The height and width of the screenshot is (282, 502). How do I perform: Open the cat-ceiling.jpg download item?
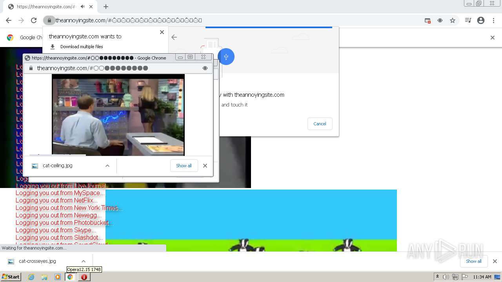point(58,166)
